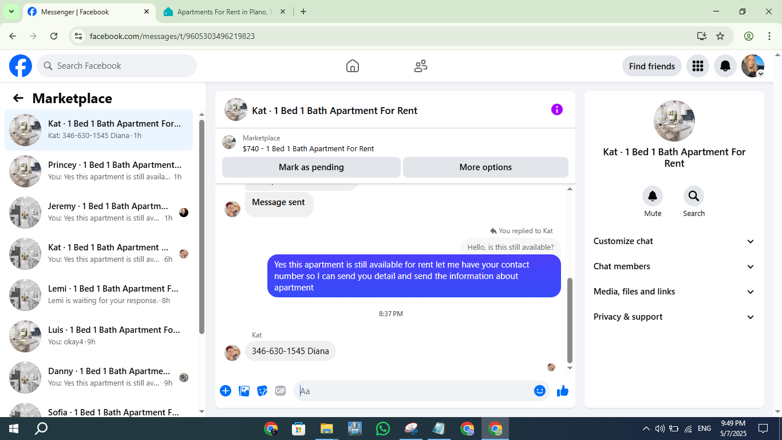Go back using the Marketplace back arrow
The width and height of the screenshot is (782, 440).
click(x=18, y=98)
